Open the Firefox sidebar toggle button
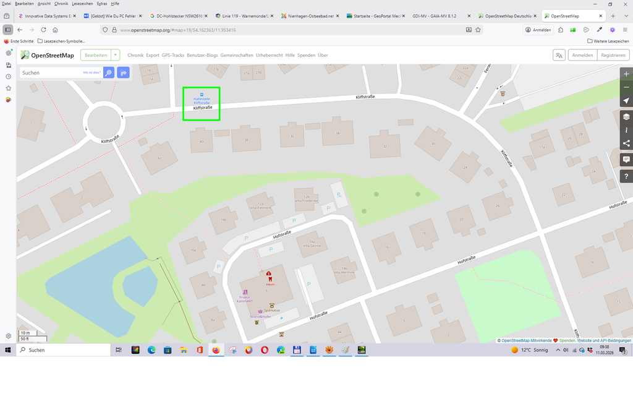The width and height of the screenshot is (633, 407). [x=7, y=30]
